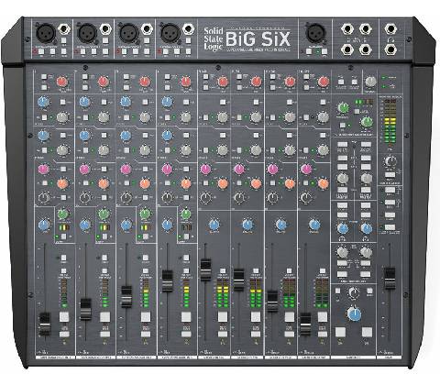This screenshot has height=385, width=440.
Task: Push the right large white master section button
Action: tap(367, 332)
